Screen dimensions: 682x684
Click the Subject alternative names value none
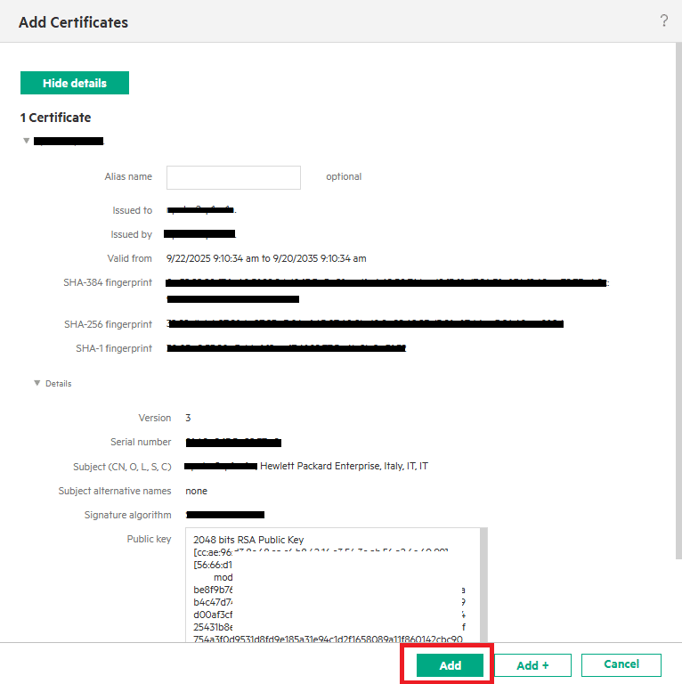pyautogui.click(x=197, y=491)
